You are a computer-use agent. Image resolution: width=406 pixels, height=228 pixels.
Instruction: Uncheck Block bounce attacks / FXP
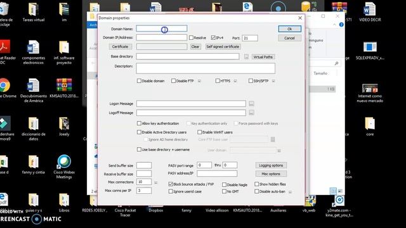pyautogui.click(x=171, y=184)
